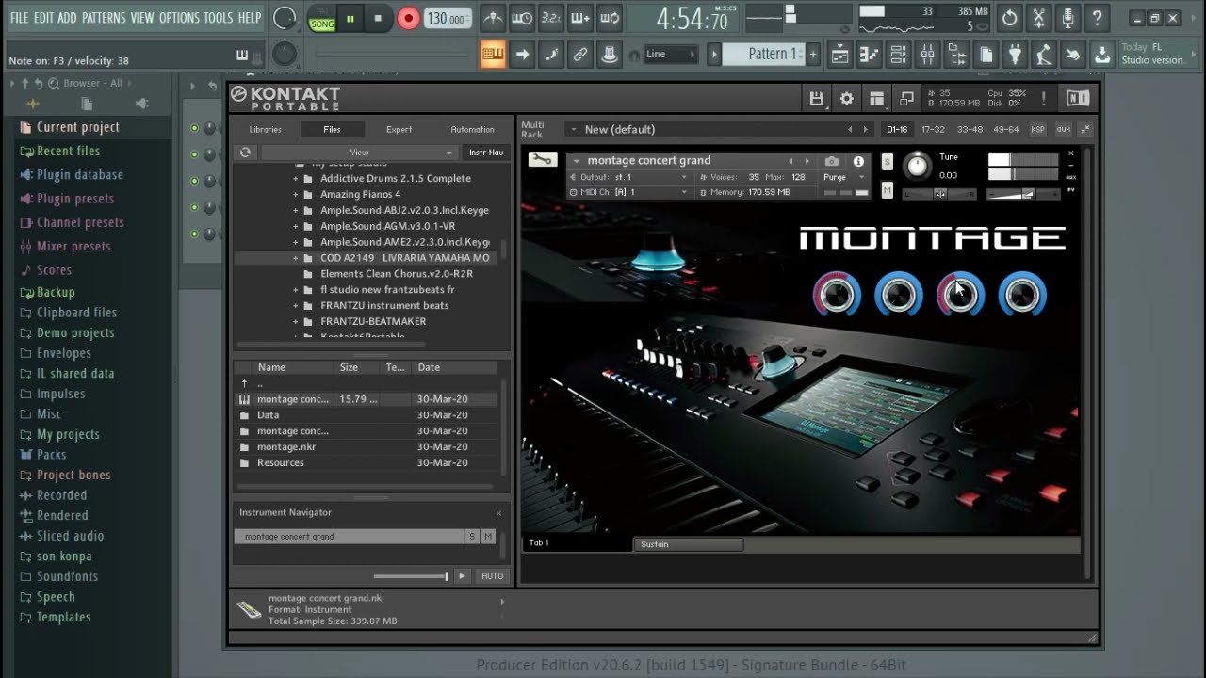Toggle recording countdown 3-2-1

[551, 18]
